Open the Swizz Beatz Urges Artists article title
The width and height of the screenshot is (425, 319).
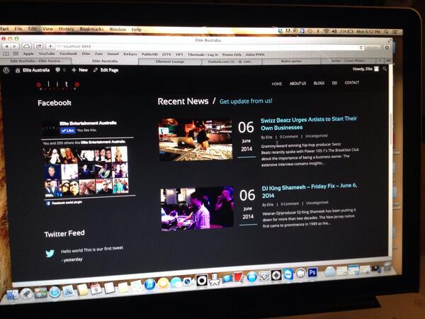[x=309, y=123]
